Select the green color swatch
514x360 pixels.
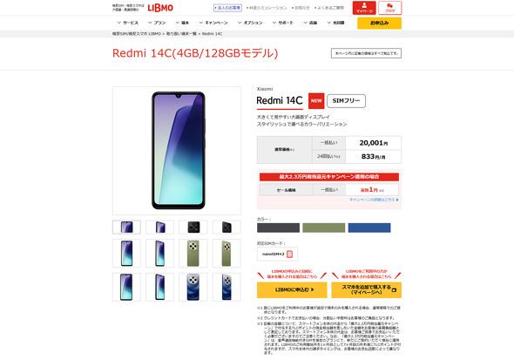tap(323, 228)
